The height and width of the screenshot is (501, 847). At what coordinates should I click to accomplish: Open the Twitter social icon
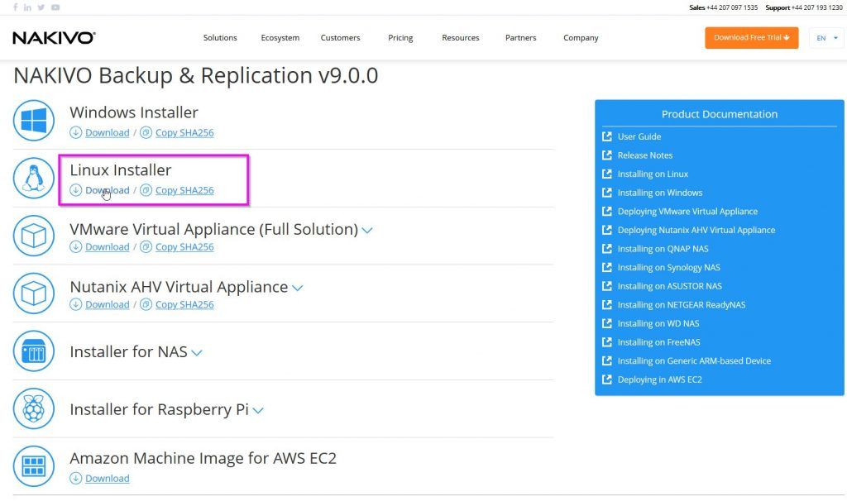pos(41,7)
